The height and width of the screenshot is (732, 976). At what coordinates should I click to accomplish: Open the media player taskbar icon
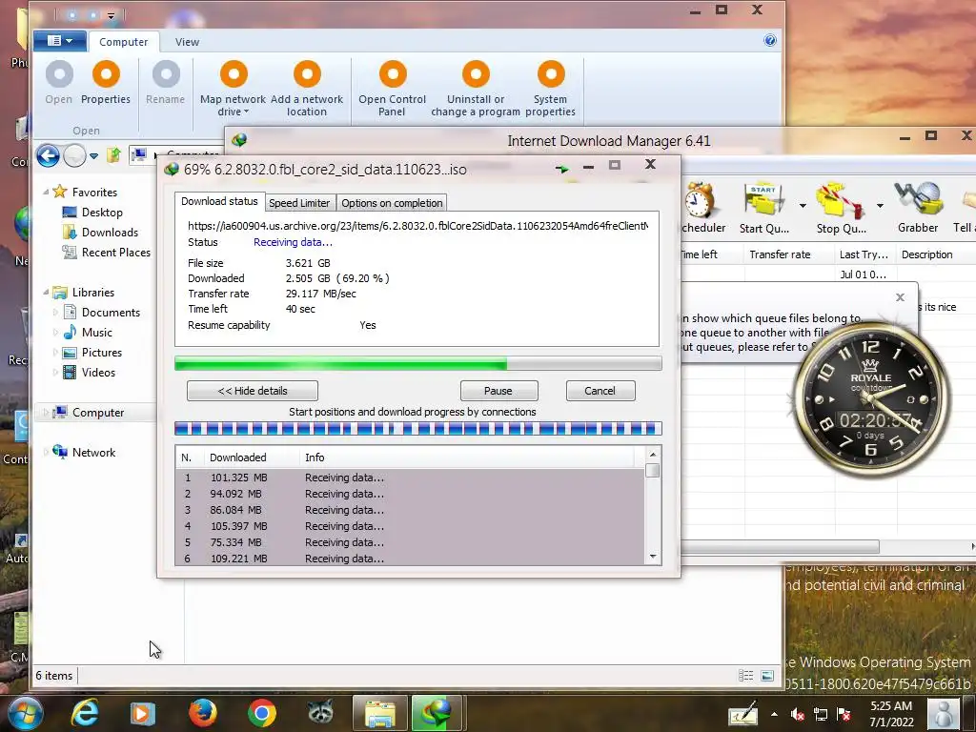[x=143, y=713]
